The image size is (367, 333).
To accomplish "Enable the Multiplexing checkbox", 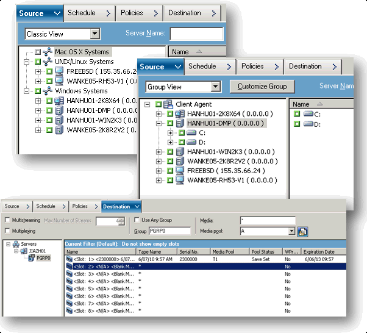I will pos(7,231).
